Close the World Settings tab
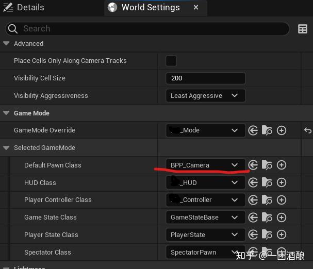The width and height of the screenshot is (313, 269). tap(196, 7)
